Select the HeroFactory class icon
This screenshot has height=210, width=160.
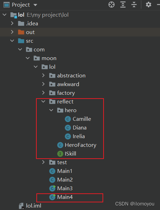coord(60,145)
